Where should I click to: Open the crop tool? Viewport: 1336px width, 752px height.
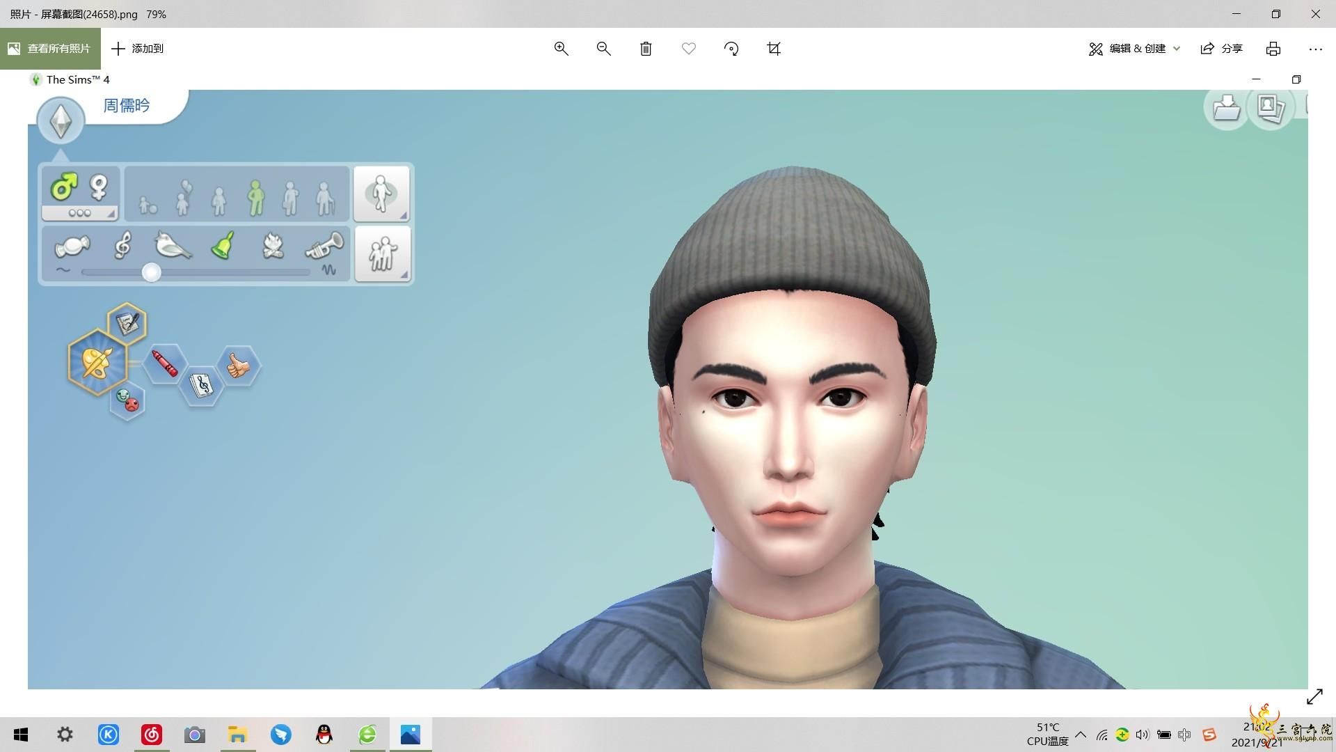pos(774,49)
